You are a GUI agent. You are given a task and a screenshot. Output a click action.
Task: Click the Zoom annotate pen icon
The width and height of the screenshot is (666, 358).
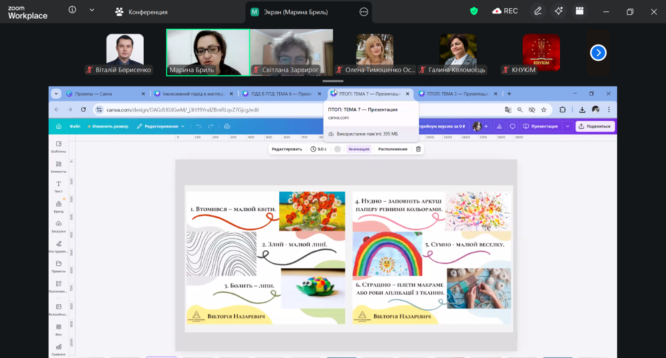point(538,11)
